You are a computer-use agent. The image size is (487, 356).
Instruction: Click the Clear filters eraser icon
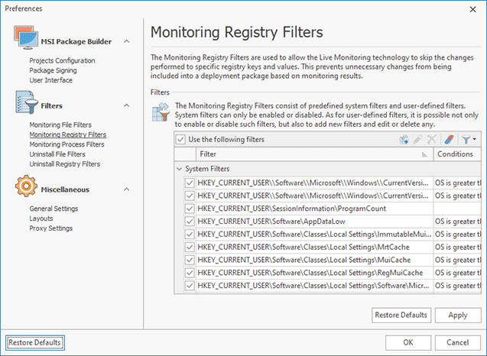[x=449, y=140]
